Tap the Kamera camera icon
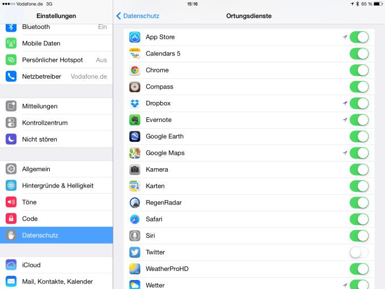The width and height of the screenshot is (385, 289). click(135, 169)
